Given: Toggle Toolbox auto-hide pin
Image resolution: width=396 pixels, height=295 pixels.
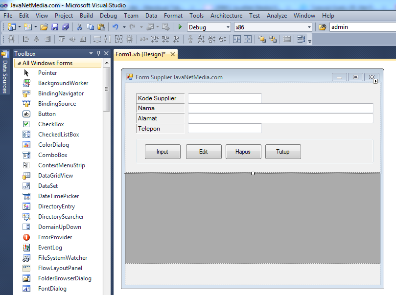Looking at the screenshot, I should pos(98,53).
